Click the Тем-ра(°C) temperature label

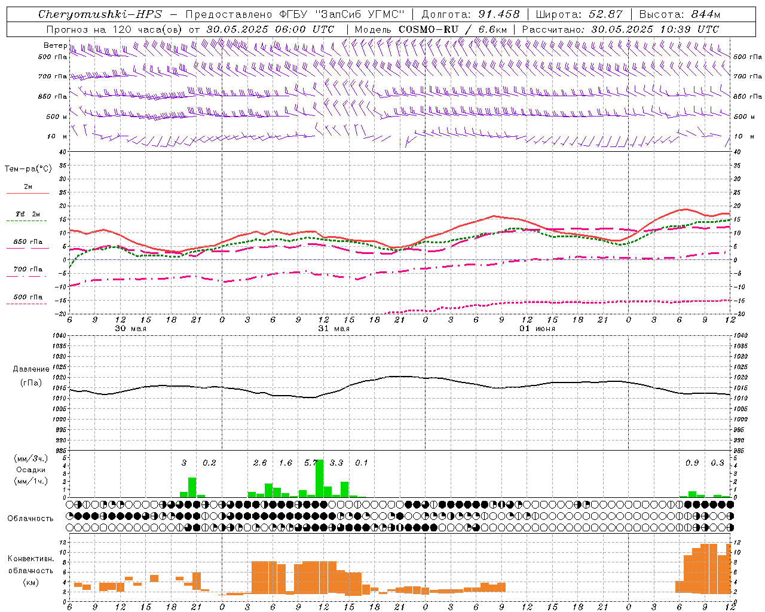click(x=28, y=169)
